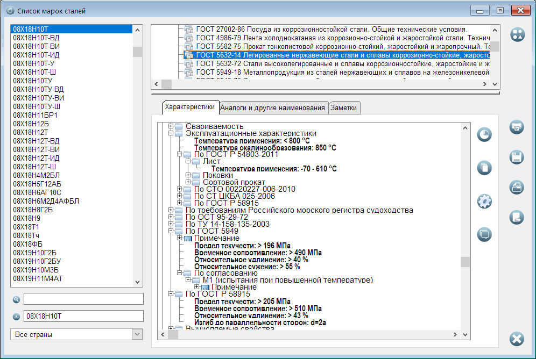Screen dimensions: 536x359
Task: Click document icon of ГОСТ 5582-75
Action: click(189, 46)
